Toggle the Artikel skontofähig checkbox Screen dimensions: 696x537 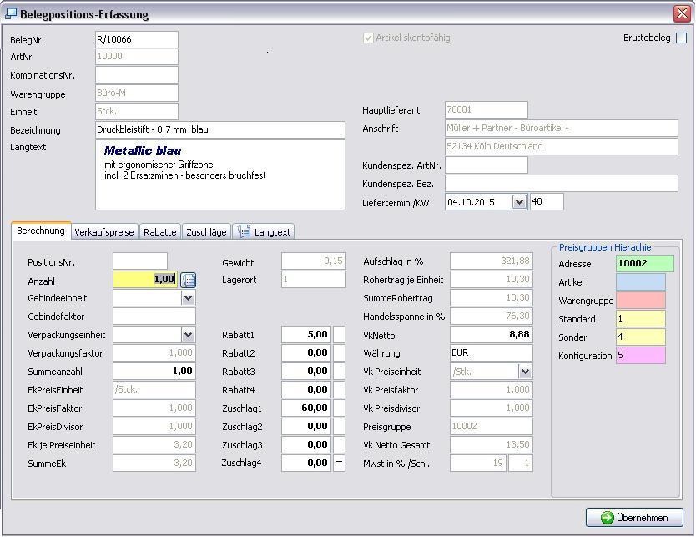tap(368, 38)
